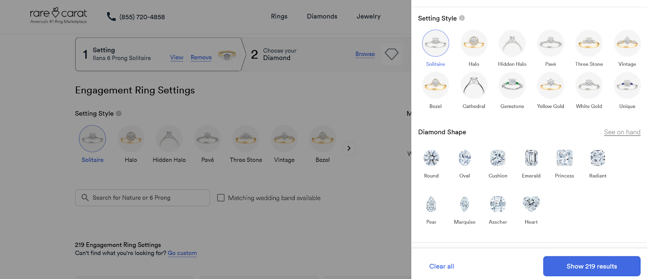Clear all filters
The height and width of the screenshot is (279, 647).
[442, 266]
